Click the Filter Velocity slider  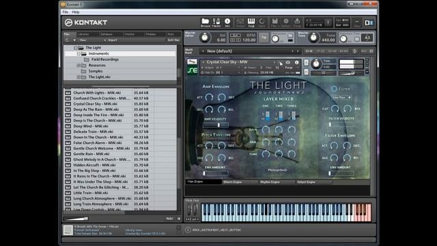pos(341,124)
